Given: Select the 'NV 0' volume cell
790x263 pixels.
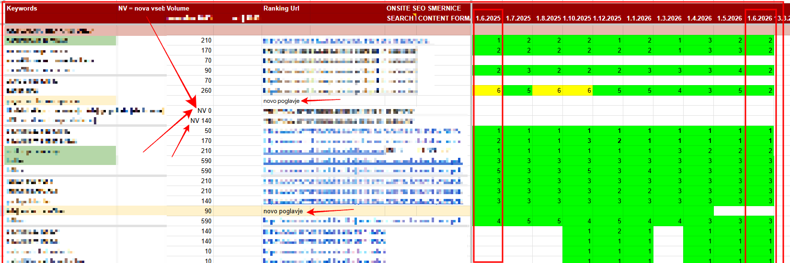Looking at the screenshot, I should [x=189, y=110].
